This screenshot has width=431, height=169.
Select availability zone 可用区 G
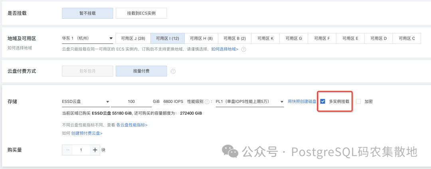[x=294, y=38]
